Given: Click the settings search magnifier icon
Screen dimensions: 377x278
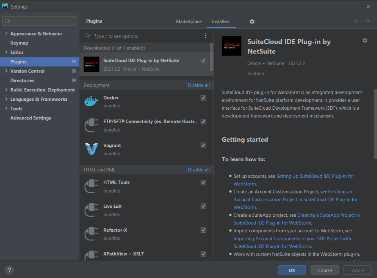Looking at the screenshot, I should [x=8, y=21].
